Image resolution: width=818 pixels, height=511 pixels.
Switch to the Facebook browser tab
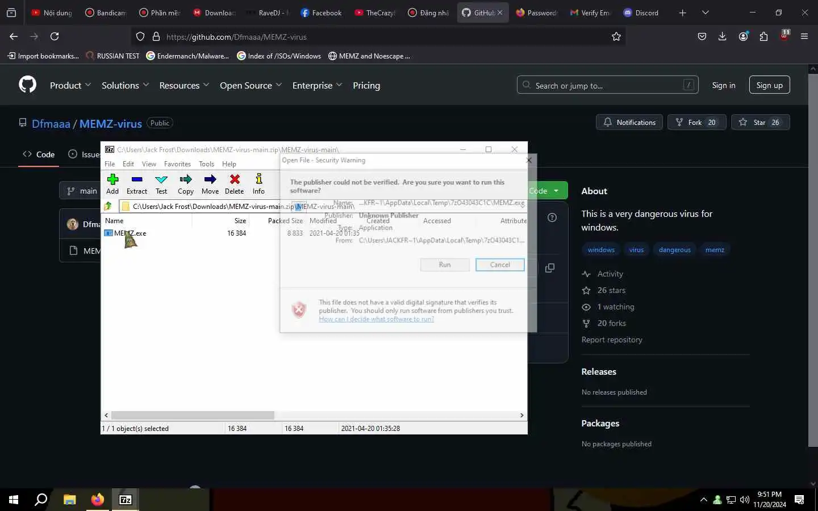coord(320,12)
